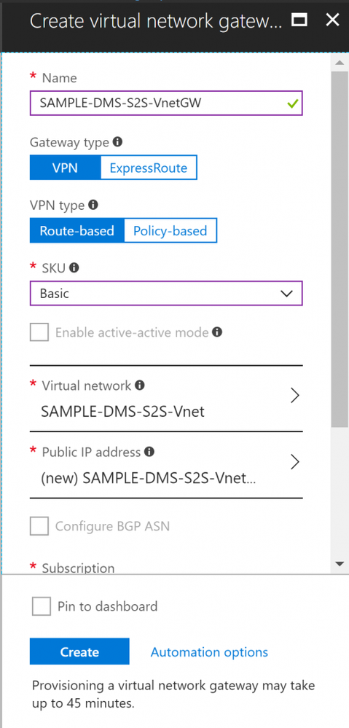Screen dimensions: 349x728
Task: Click the Virtual network info icon
Action: pyautogui.click(x=139, y=385)
